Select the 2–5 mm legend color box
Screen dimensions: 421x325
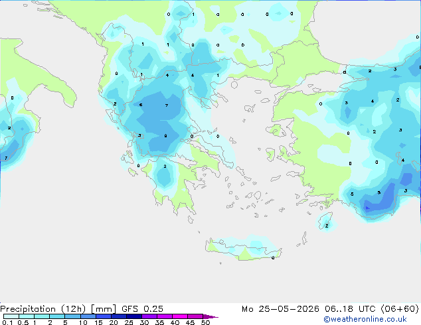[x=57, y=316]
